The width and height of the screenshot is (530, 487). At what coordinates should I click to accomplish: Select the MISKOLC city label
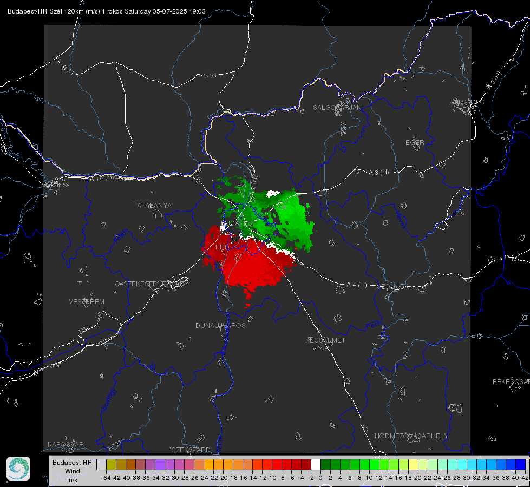pyautogui.click(x=469, y=102)
